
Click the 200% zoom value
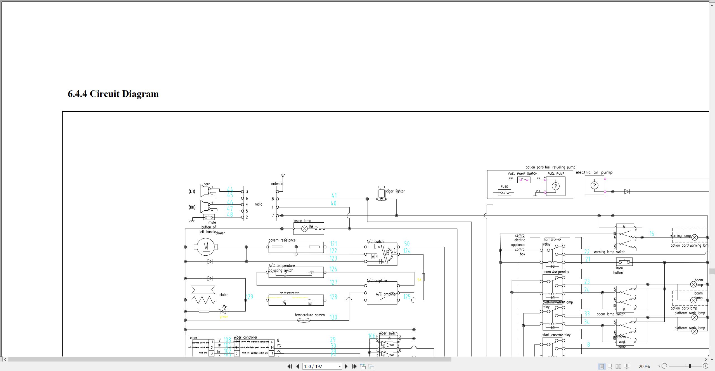point(644,366)
